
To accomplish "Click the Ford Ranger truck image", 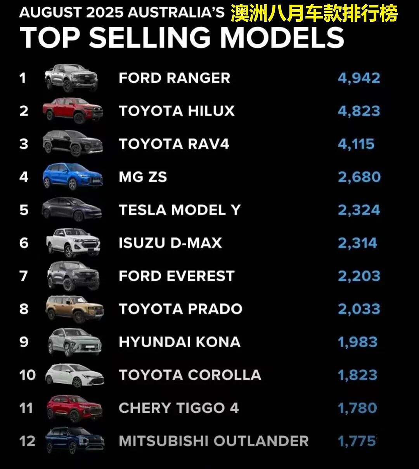I will (71, 78).
